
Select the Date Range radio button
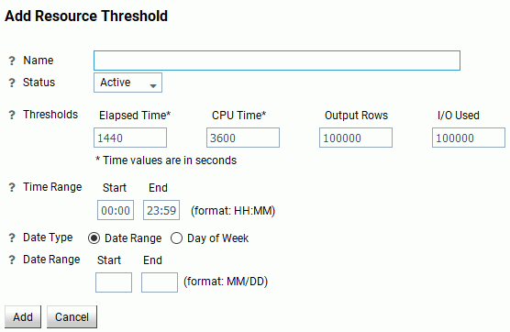(94, 238)
